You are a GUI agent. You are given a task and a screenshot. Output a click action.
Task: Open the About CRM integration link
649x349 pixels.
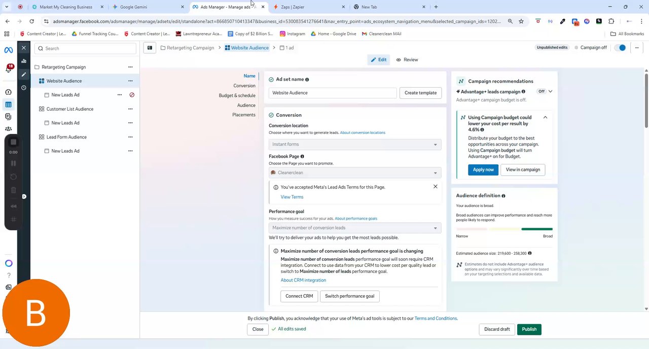pos(303,280)
